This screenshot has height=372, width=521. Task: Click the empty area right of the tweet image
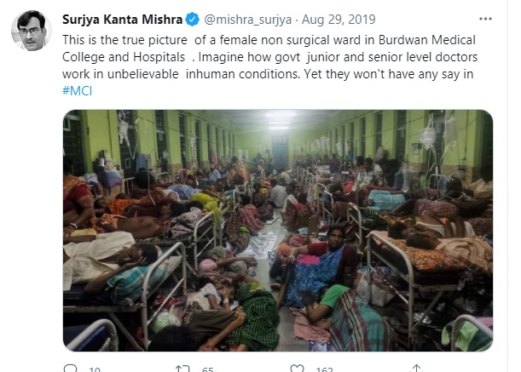pyautogui.click(x=507, y=230)
